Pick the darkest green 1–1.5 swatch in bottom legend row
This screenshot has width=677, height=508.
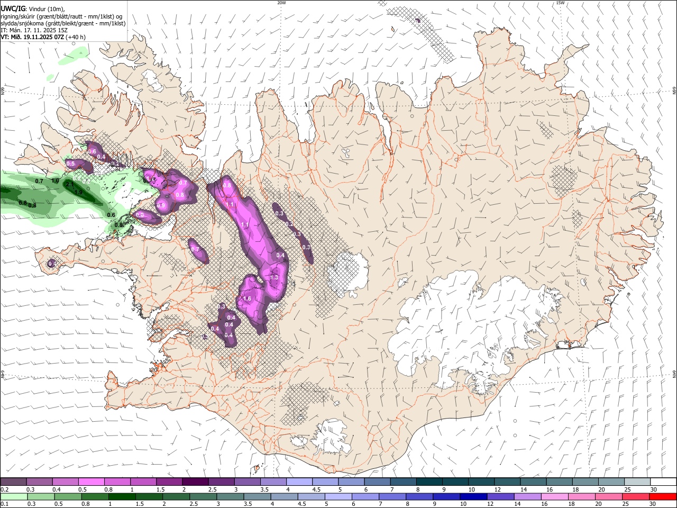click(x=122, y=496)
